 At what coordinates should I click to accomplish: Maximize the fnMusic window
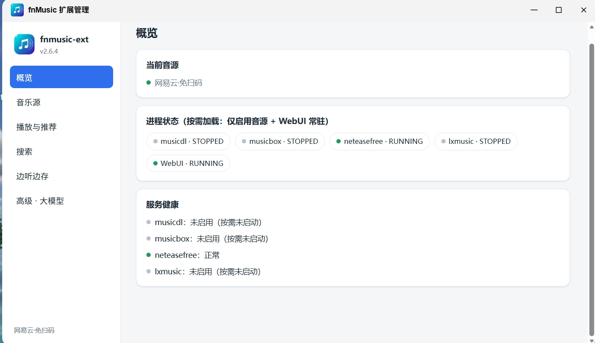click(x=559, y=10)
